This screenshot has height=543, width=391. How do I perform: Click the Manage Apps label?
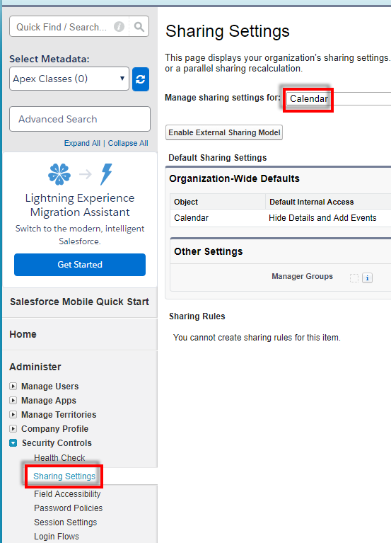click(x=49, y=400)
